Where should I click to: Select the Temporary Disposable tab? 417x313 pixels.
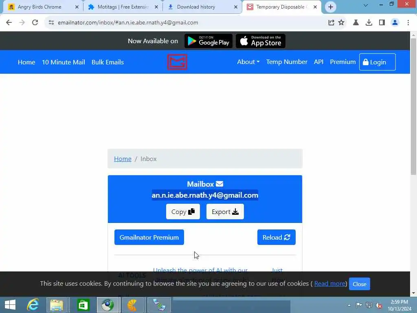[x=282, y=7]
